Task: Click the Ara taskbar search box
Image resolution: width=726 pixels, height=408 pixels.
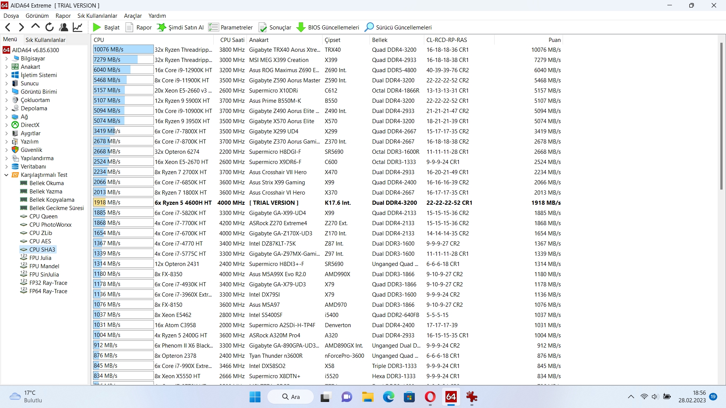Action: [x=290, y=397]
